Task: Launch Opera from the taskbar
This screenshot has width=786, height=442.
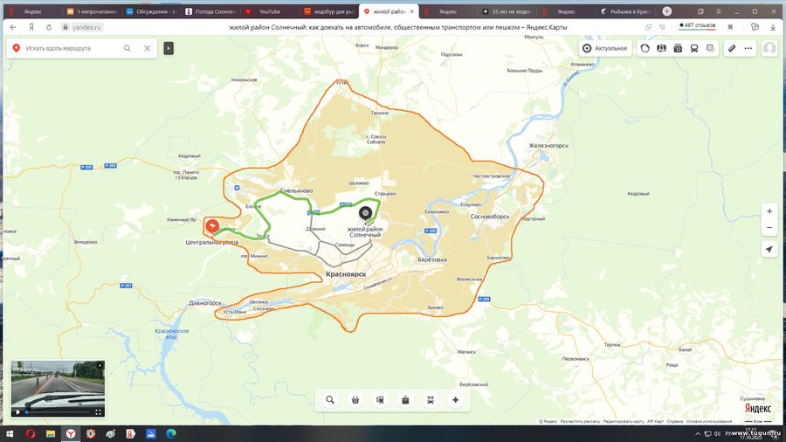Action: tap(31, 433)
